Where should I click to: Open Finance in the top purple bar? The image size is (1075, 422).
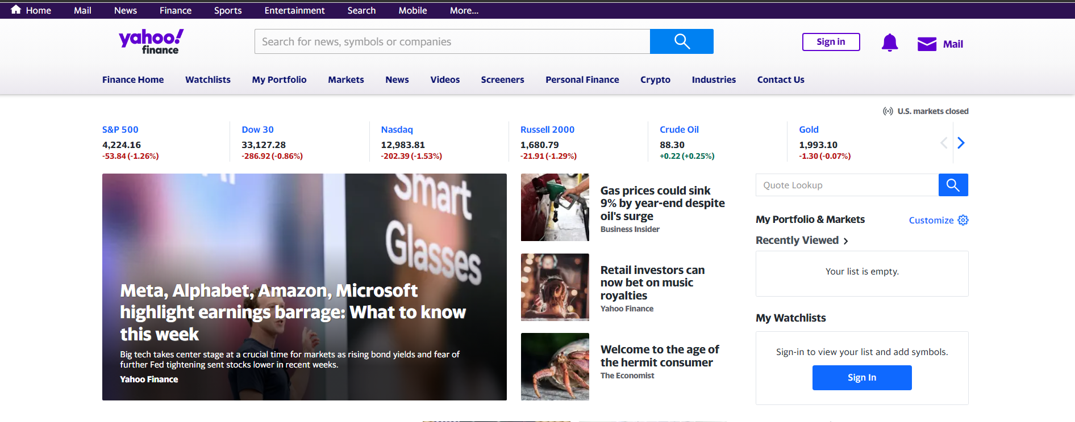pyautogui.click(x=176, y=10)
